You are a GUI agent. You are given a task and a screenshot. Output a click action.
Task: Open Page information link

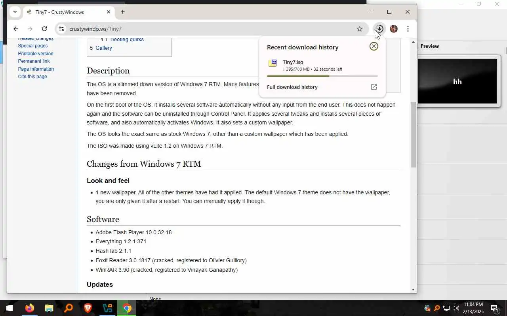tap(36, 69)
